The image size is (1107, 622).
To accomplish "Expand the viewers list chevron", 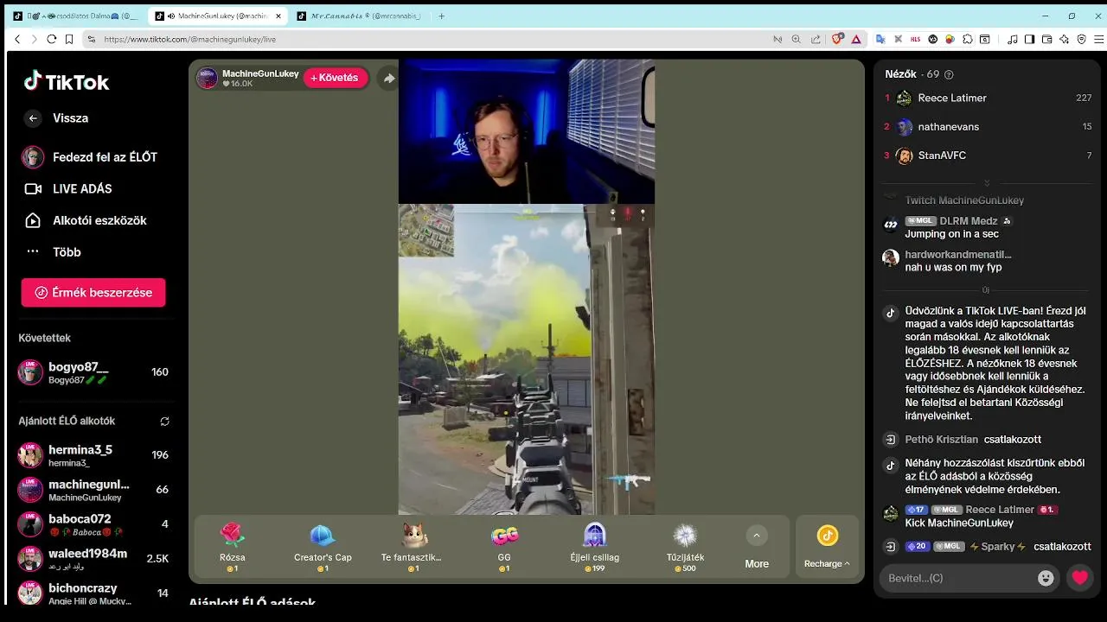I will [987, 182].
